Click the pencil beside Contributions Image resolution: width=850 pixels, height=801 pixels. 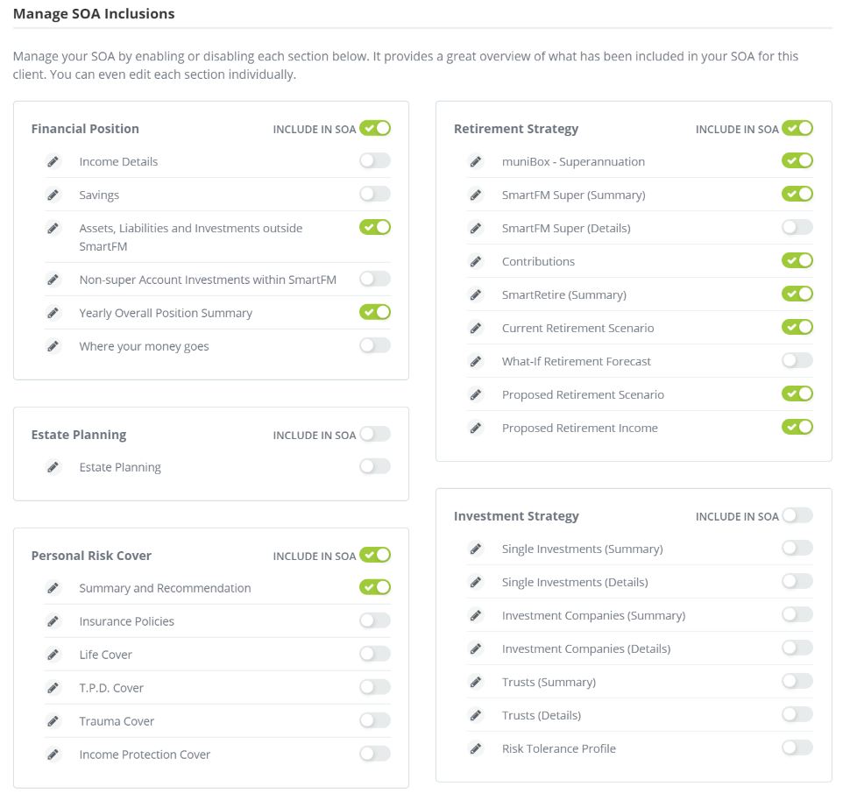click(476, 261)
